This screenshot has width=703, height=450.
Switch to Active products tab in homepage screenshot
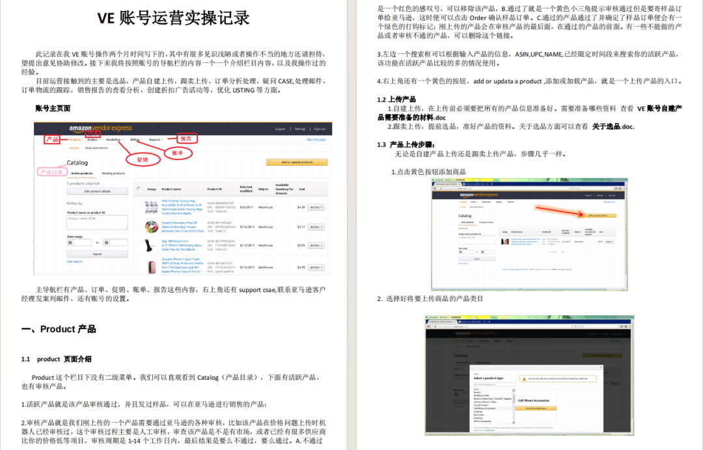pyautogui.click(x=81, y=173)
